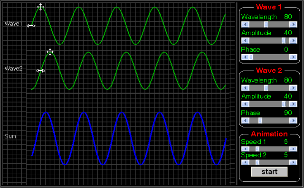
Task: Click the Wave 1 Wavelength slider thumb
Action: 266,24
